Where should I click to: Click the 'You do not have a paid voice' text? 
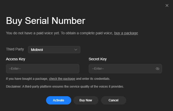(33, 33)
